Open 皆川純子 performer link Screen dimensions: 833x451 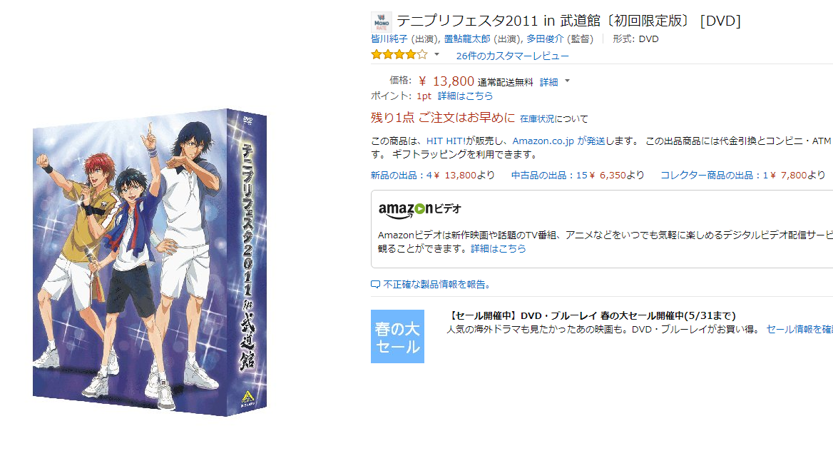pyautogui.click(x=389, y=39)
